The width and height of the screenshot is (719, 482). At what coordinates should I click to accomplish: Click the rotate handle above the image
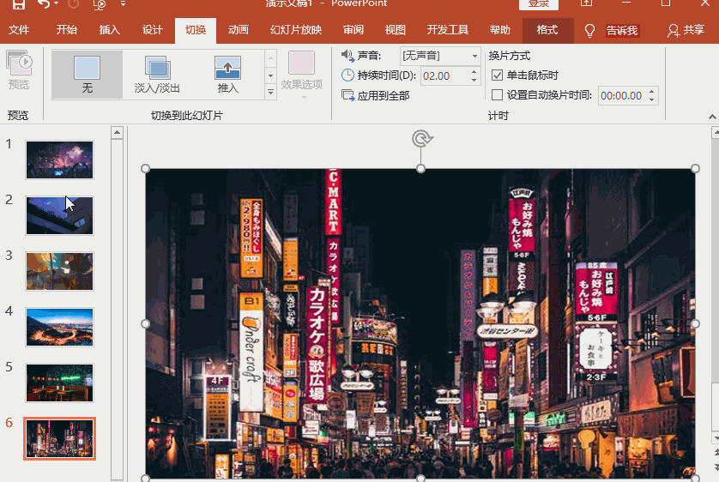(x=420, y=139)
